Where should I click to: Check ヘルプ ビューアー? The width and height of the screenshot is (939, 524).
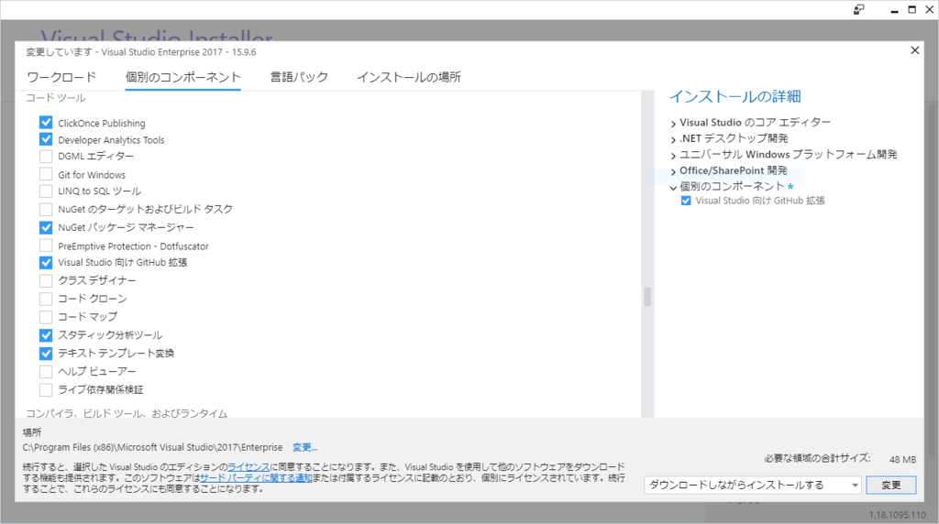point(46,371)
